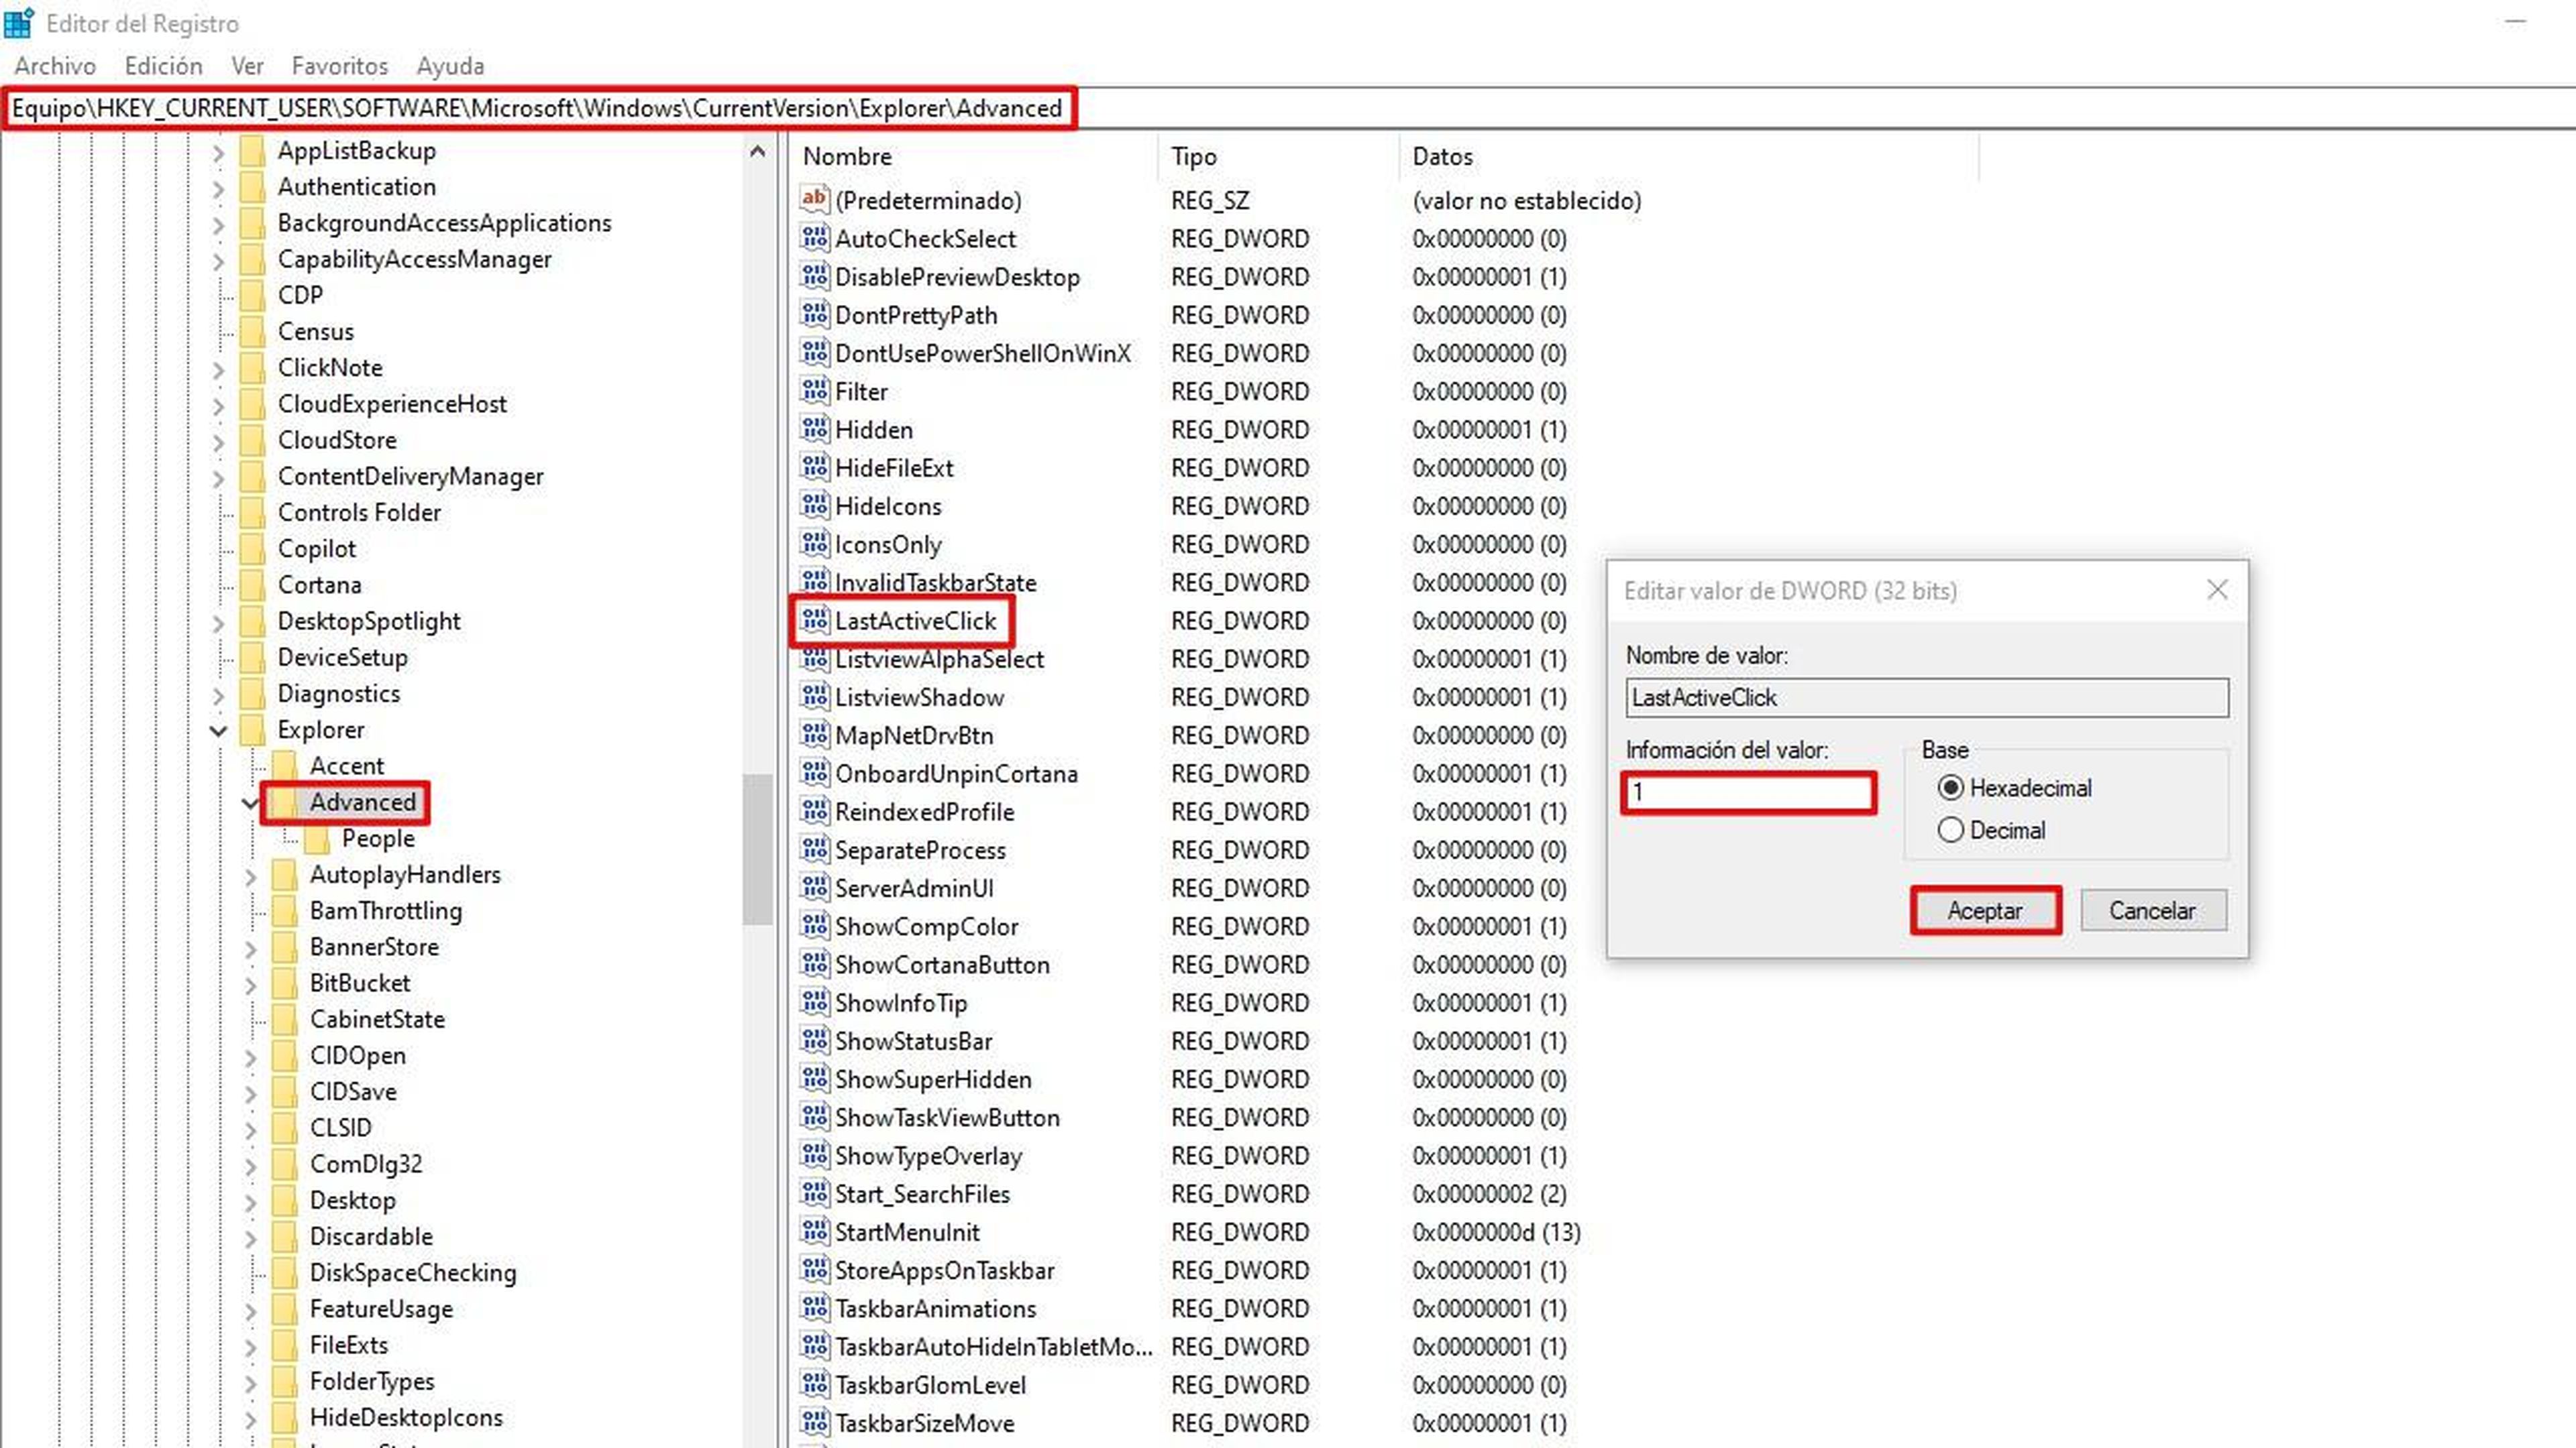Click the TaskbarAnimations DWORD icon
Screen dimensions: 2576x1448
(x=814, y=1308)
